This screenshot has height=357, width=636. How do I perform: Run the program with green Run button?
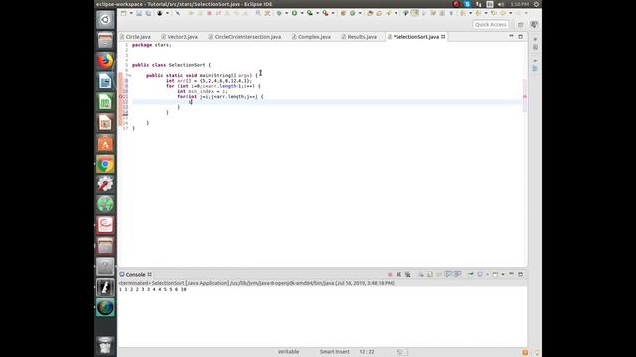pyautogui.click(x=295, y=13)
